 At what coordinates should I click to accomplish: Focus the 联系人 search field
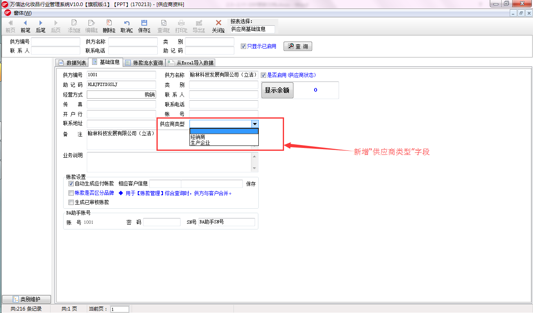coord(56,51)
